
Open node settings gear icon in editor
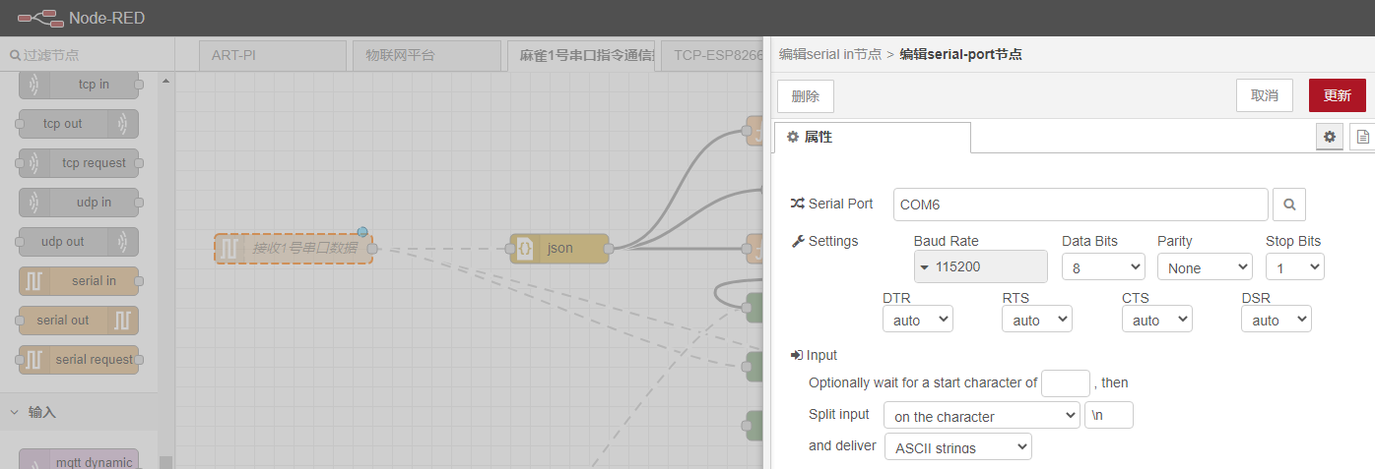(x=1330, y=137)
